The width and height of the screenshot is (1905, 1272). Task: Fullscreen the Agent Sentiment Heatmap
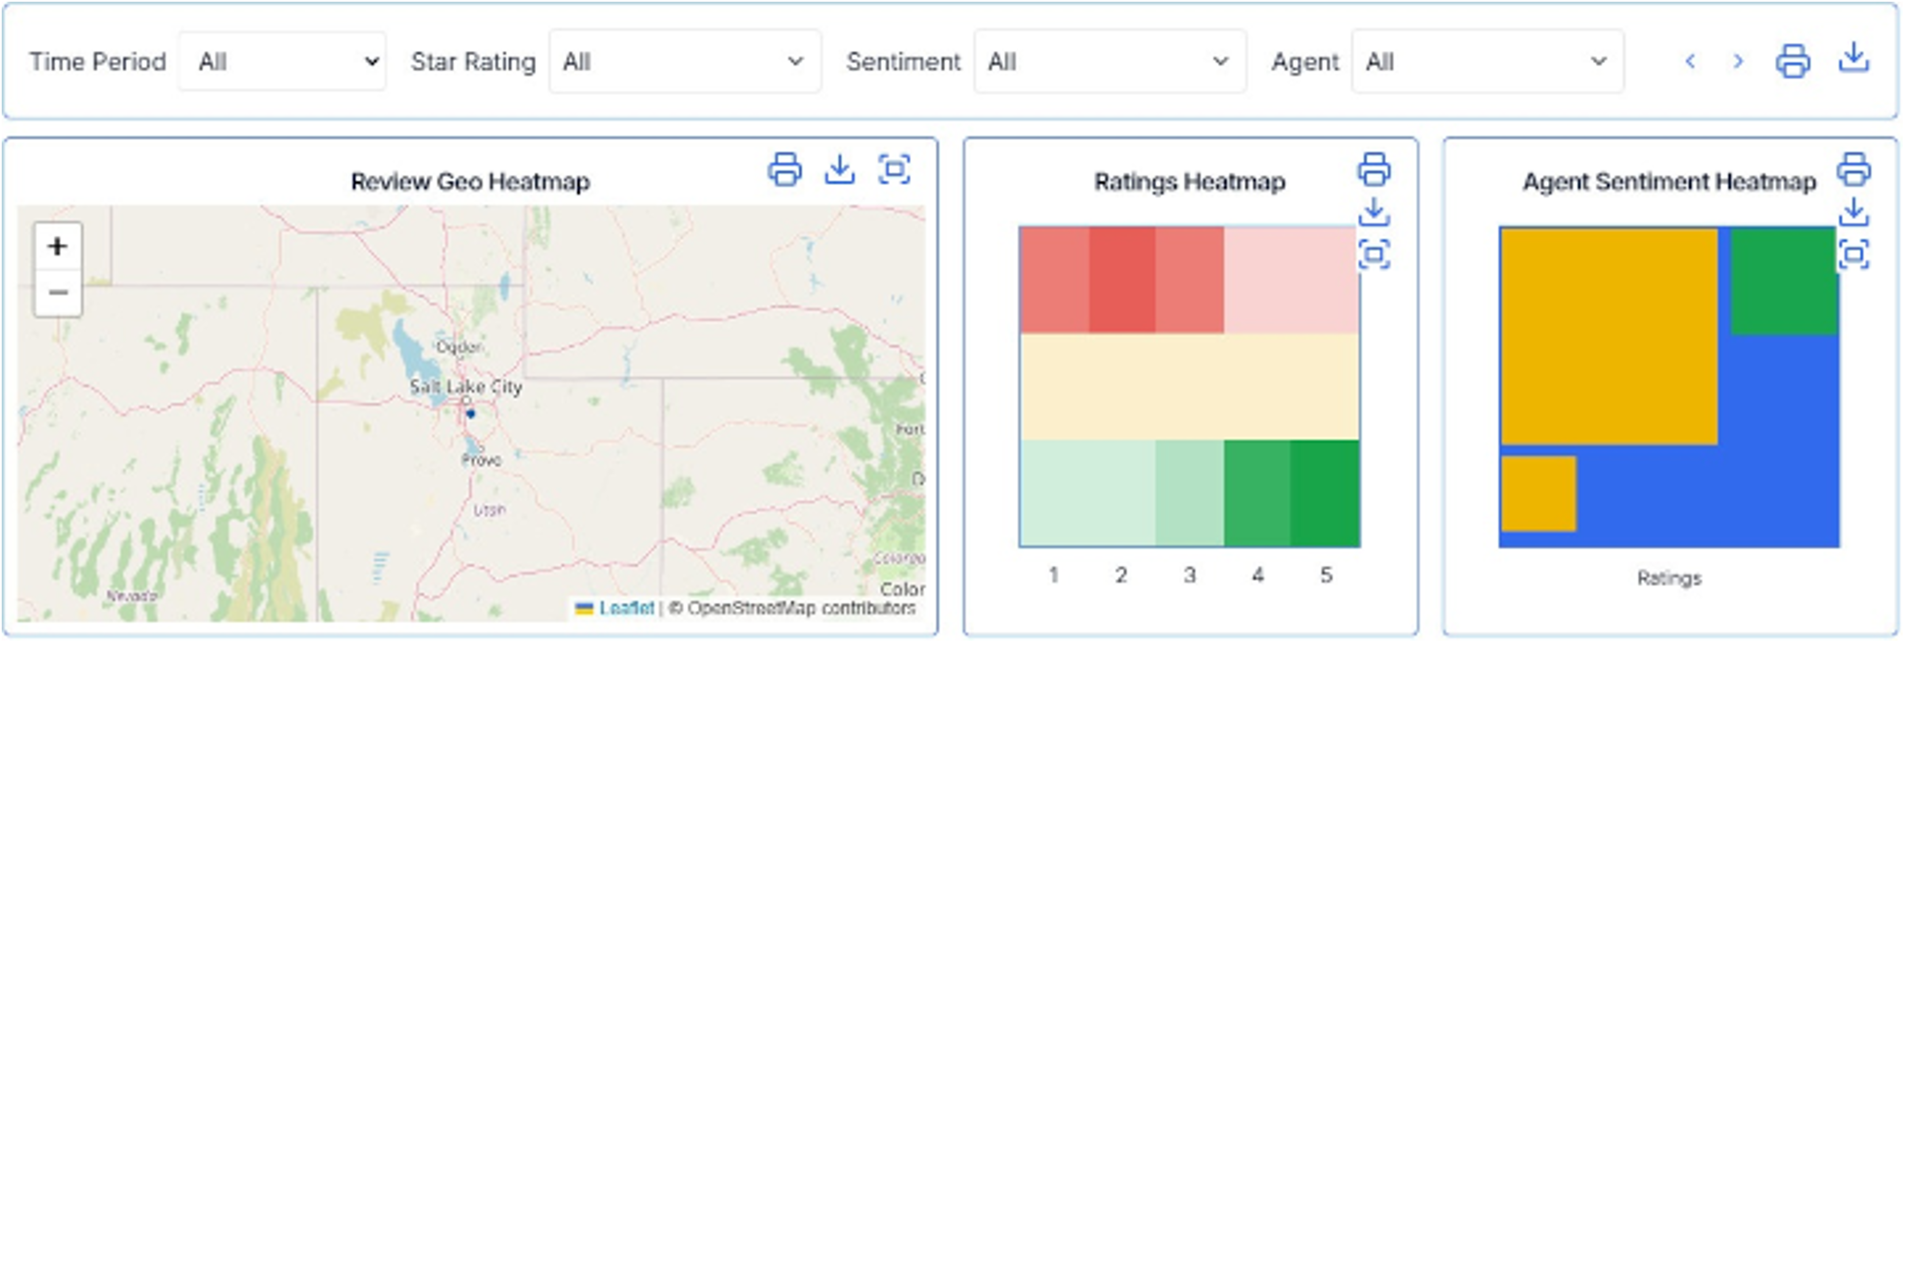(1853, 255)
